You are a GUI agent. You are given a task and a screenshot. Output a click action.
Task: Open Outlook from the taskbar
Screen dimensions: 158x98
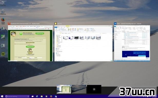point(56,96)
